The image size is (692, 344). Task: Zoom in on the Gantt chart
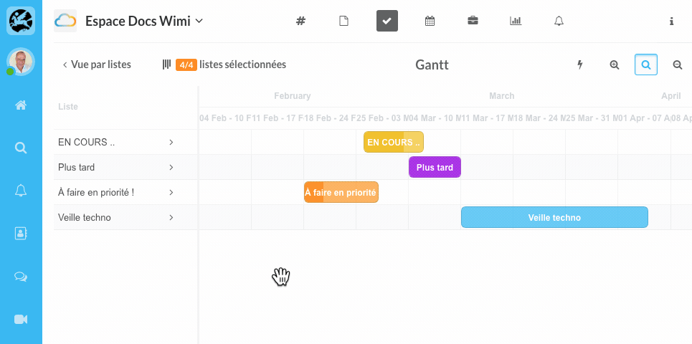615,64
